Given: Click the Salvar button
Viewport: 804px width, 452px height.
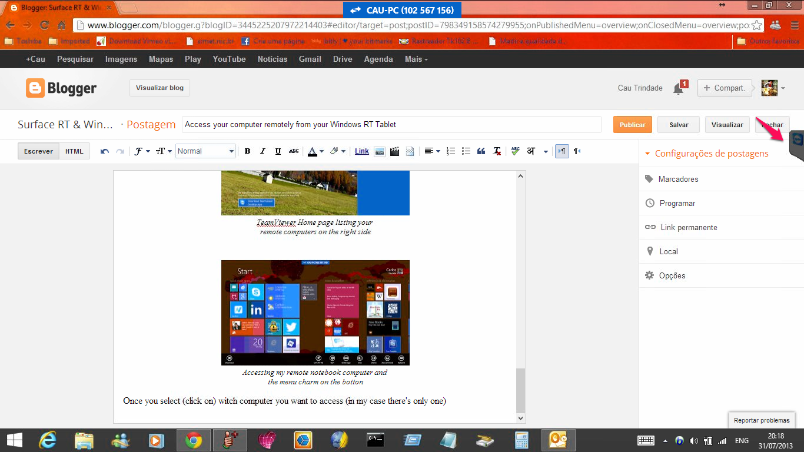Looking at the screenshot, I should click(679, 125).
